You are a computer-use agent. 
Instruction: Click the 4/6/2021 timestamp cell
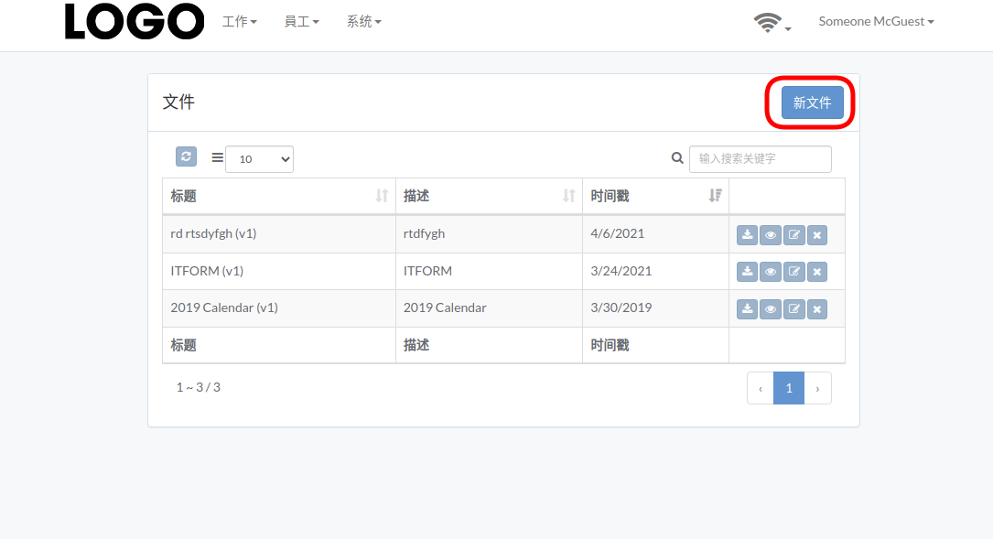tap(655, 233)
